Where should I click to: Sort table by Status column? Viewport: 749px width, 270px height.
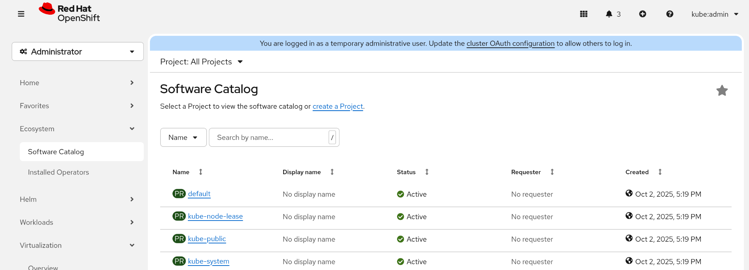coord(427,172)
